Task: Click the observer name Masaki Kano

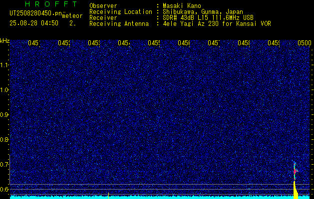Action: 182,6
